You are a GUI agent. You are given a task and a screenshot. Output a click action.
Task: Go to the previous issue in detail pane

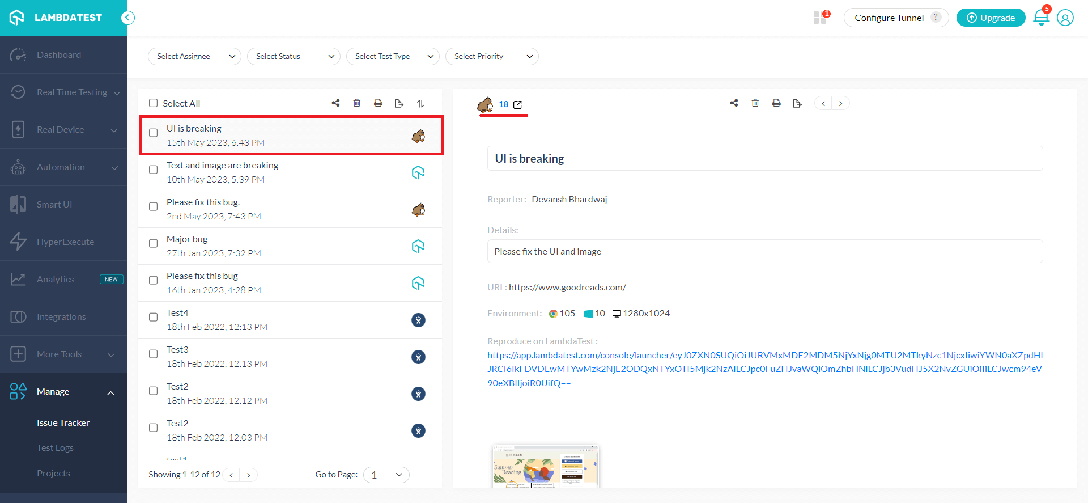pos(823,103)
